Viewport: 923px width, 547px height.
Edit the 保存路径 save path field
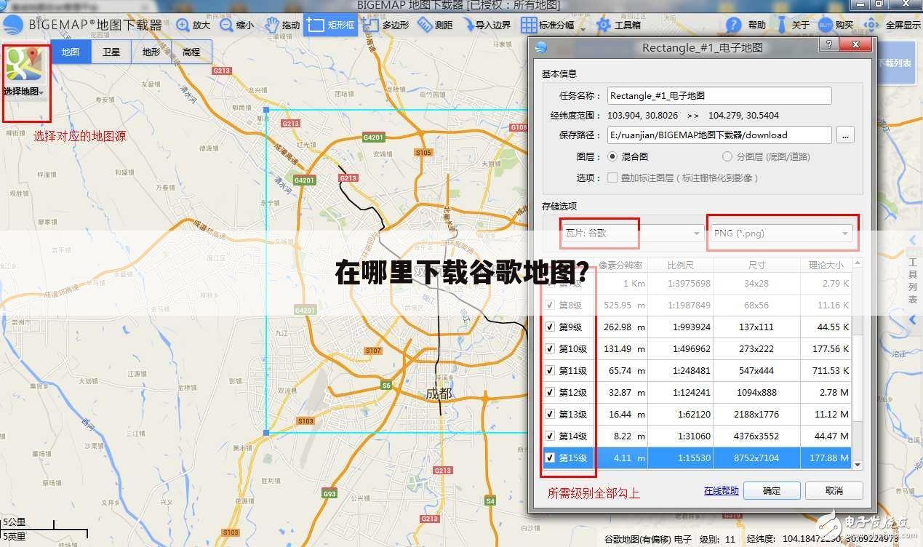click(x=719, y=135)
